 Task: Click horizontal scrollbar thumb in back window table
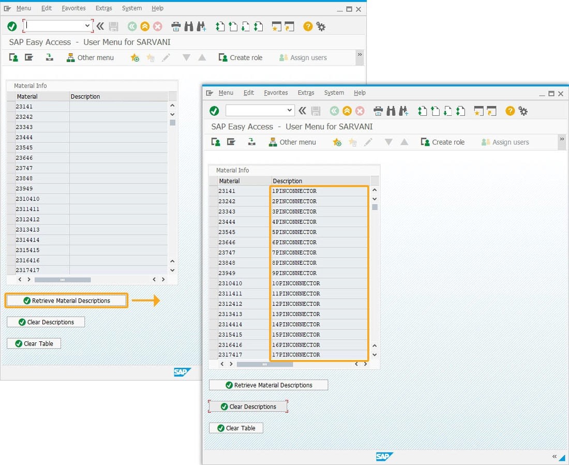[x=63, y=279]
